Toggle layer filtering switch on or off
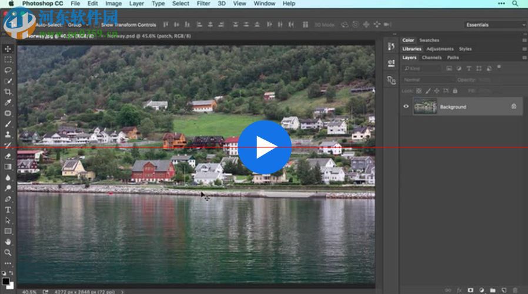 pos(499,67)
